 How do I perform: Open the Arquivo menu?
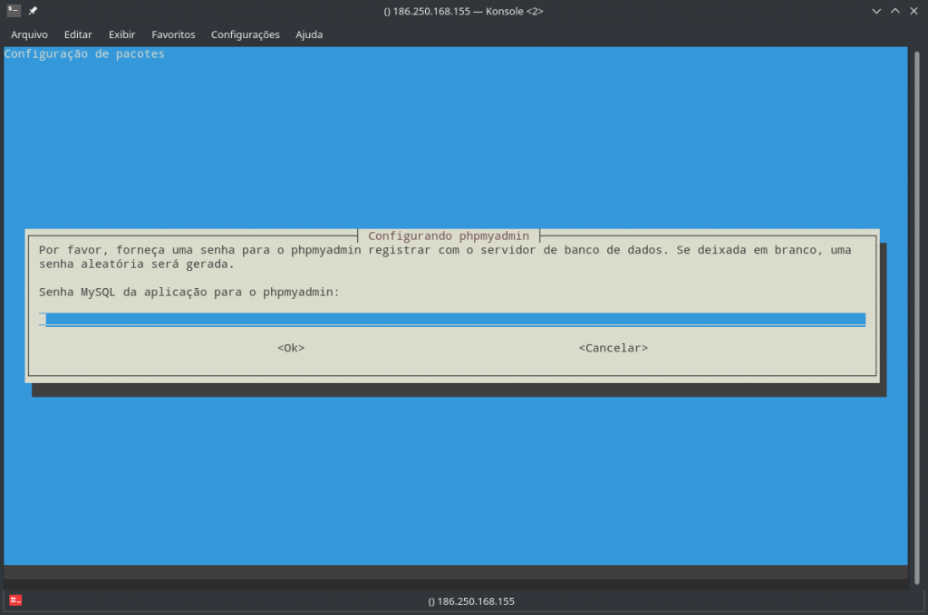point(29,34)
